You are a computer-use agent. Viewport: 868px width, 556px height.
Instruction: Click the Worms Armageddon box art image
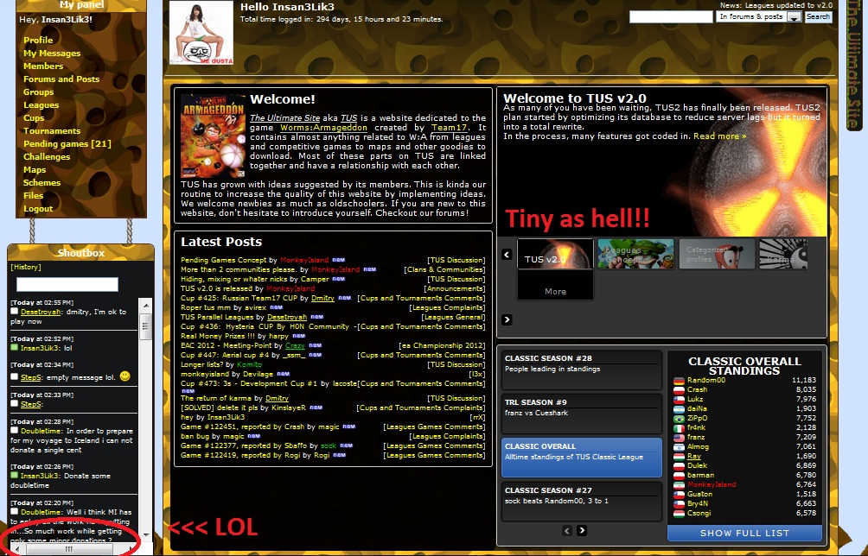pyautogui.click(x=214, y=136)
